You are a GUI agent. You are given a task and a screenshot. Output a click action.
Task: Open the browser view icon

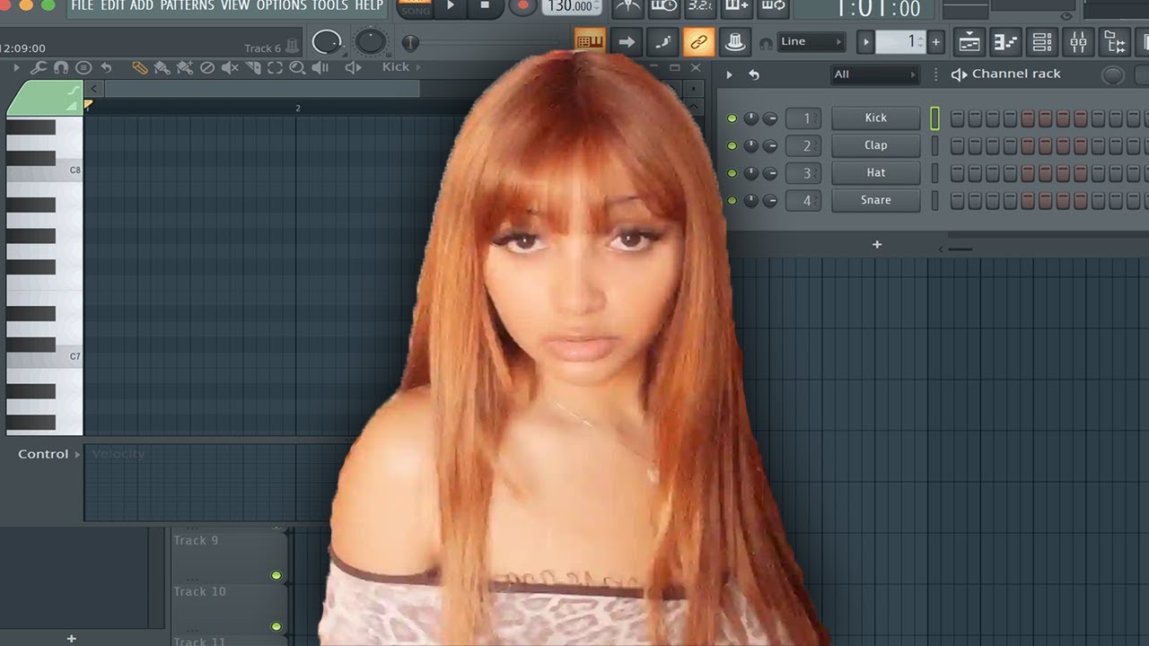coord(1115,42)
